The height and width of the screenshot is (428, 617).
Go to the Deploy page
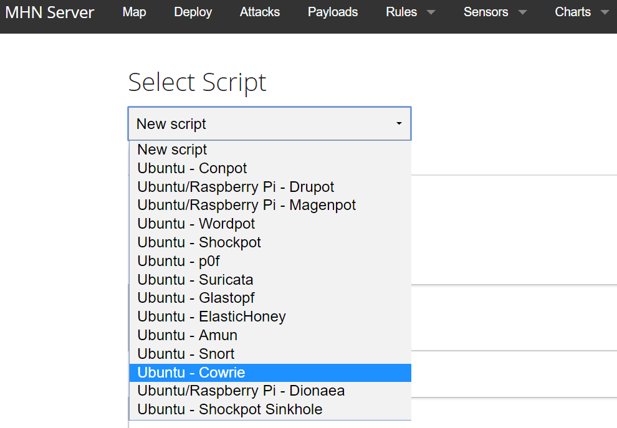pyautogui.click(x=193, y=12)
